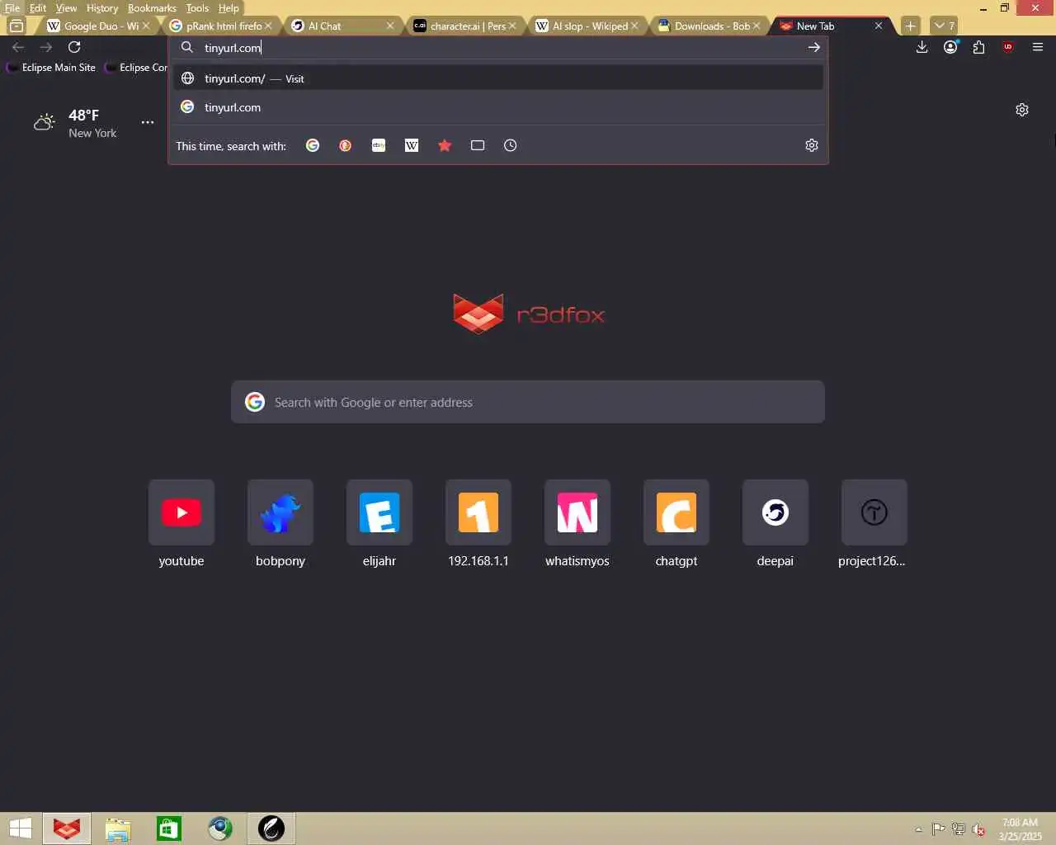Open the account profile icon

[x=950, y=47]
